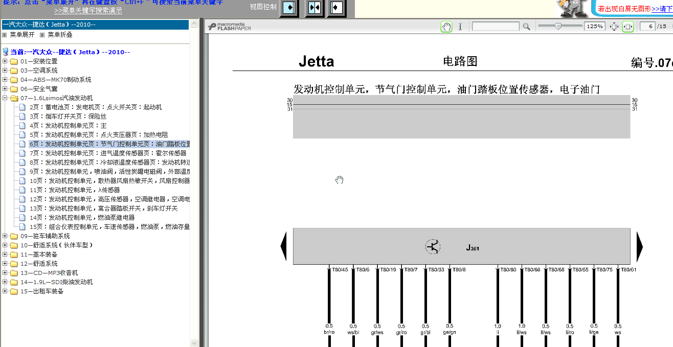Viewport: 673px width, 347px height.
Task: Click the J361 component label
Action: (x=473, y=248)
